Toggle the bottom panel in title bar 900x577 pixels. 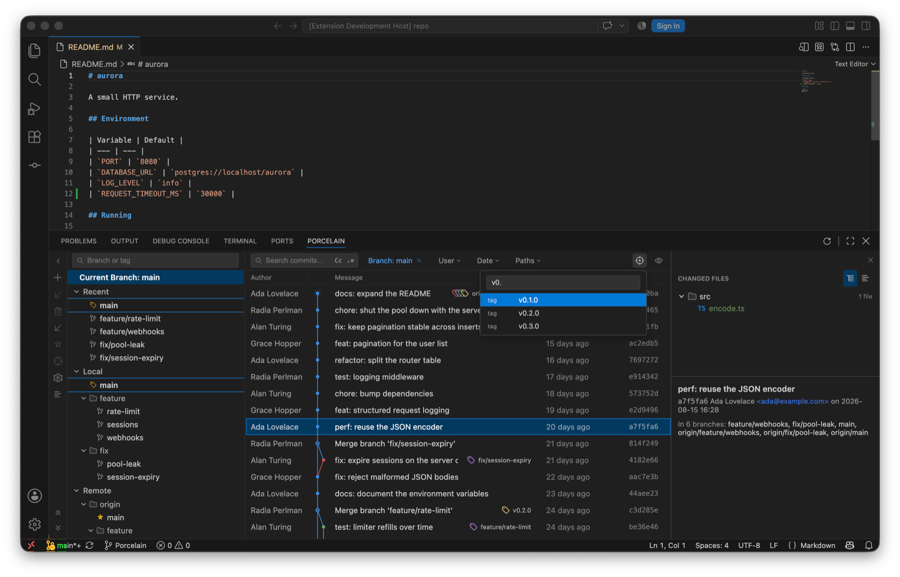pyautogui.click(x=850, y=26)
